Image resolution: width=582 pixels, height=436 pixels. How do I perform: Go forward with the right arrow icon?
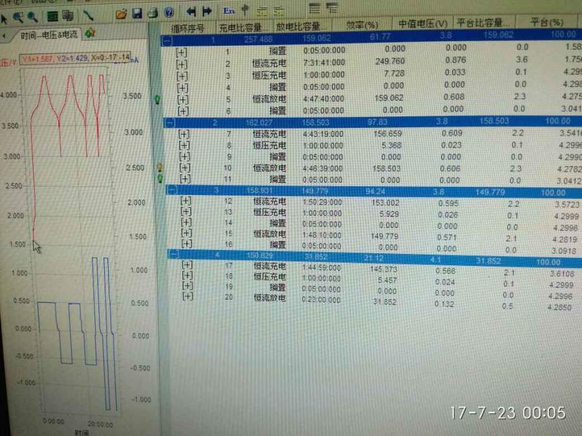(x=207, y=12)
